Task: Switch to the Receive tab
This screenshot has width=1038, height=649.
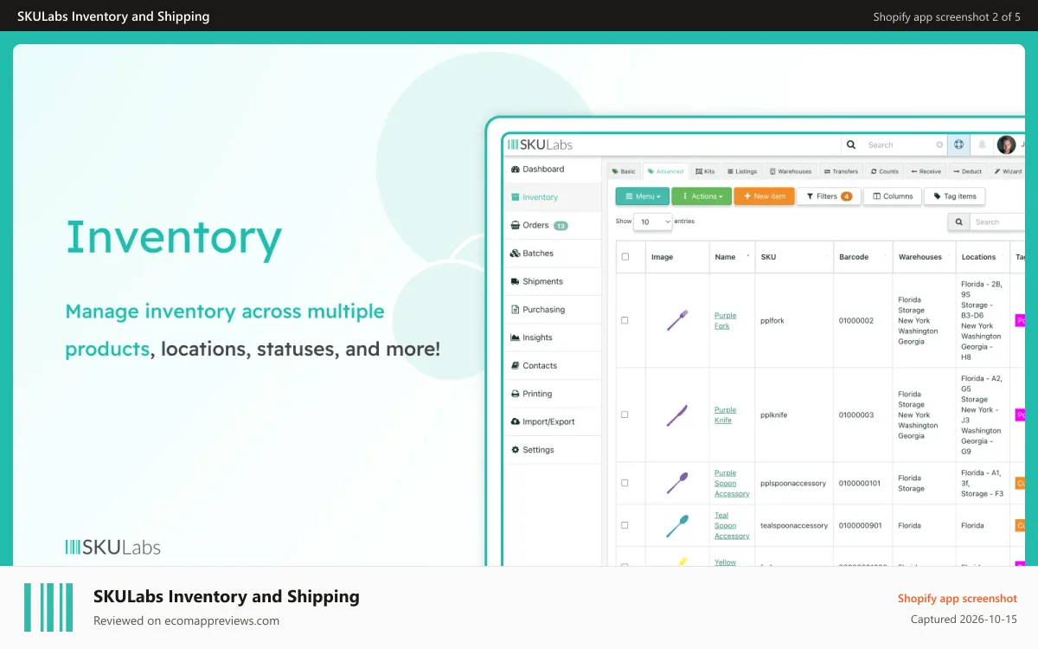Action: coord(925,171)
